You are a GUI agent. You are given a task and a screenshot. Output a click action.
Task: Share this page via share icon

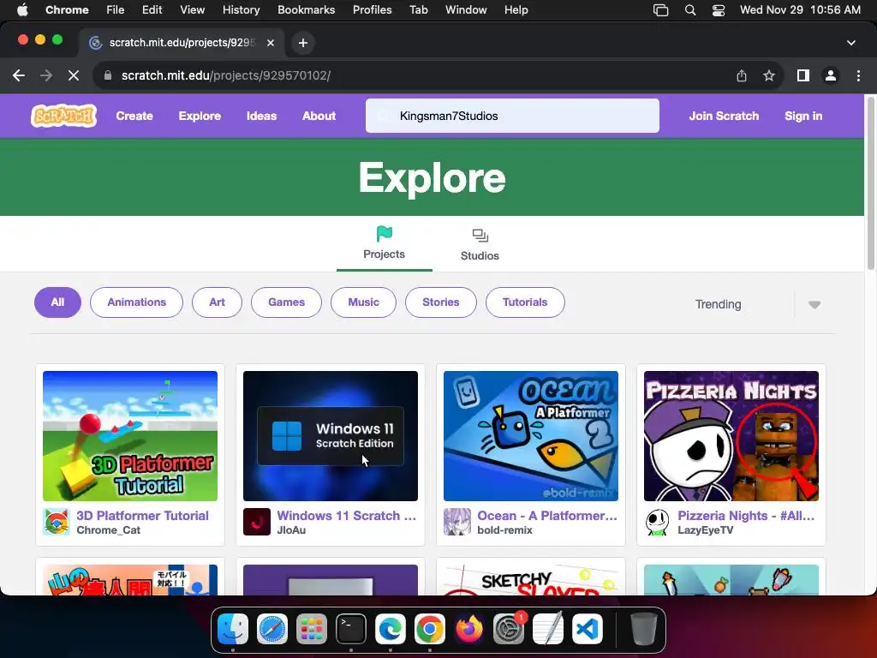742,75
